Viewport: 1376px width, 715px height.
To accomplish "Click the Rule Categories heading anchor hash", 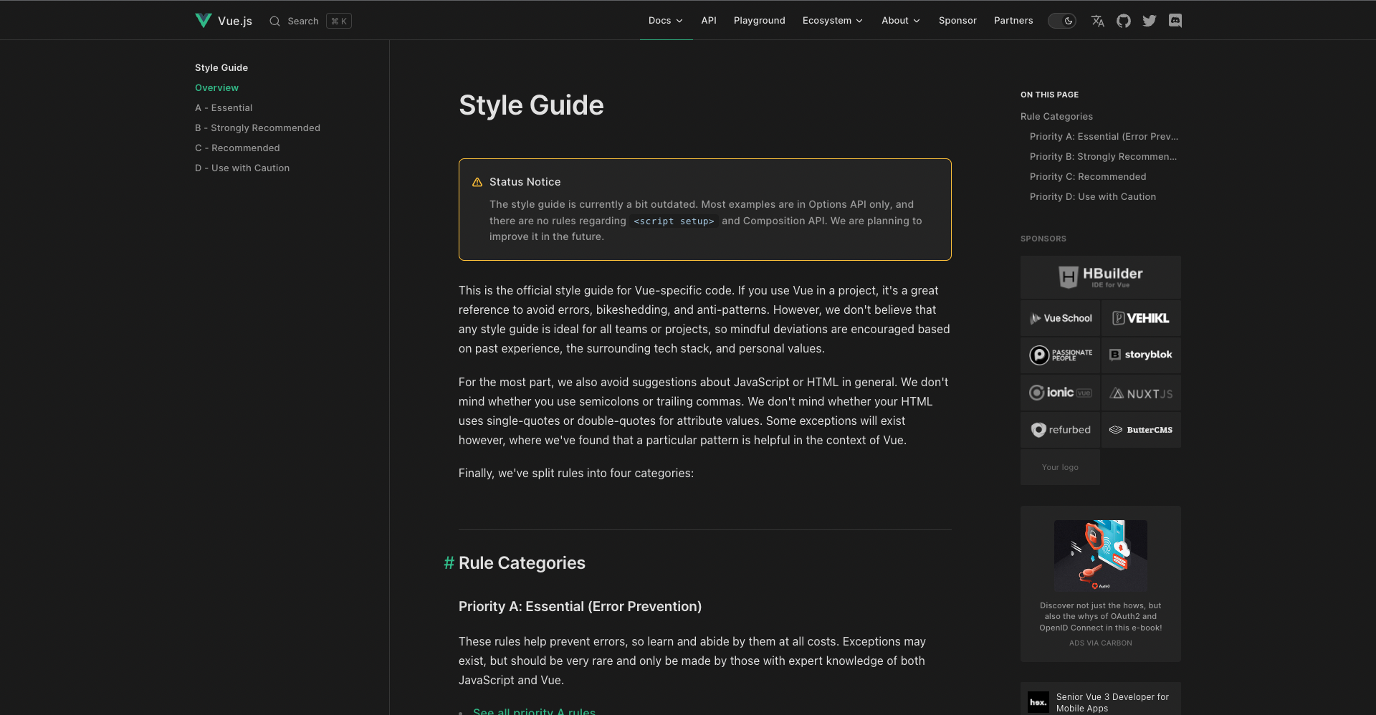I will point(449,563).
